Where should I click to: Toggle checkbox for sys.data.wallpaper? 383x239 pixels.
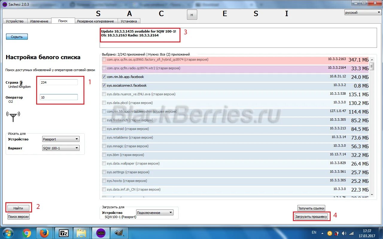pyautogui.click(x=104, y=163)
